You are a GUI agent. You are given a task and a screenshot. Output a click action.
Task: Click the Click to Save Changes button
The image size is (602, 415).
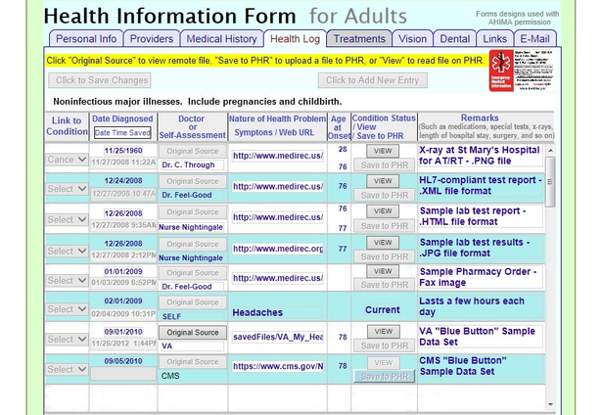coord(100,80)
